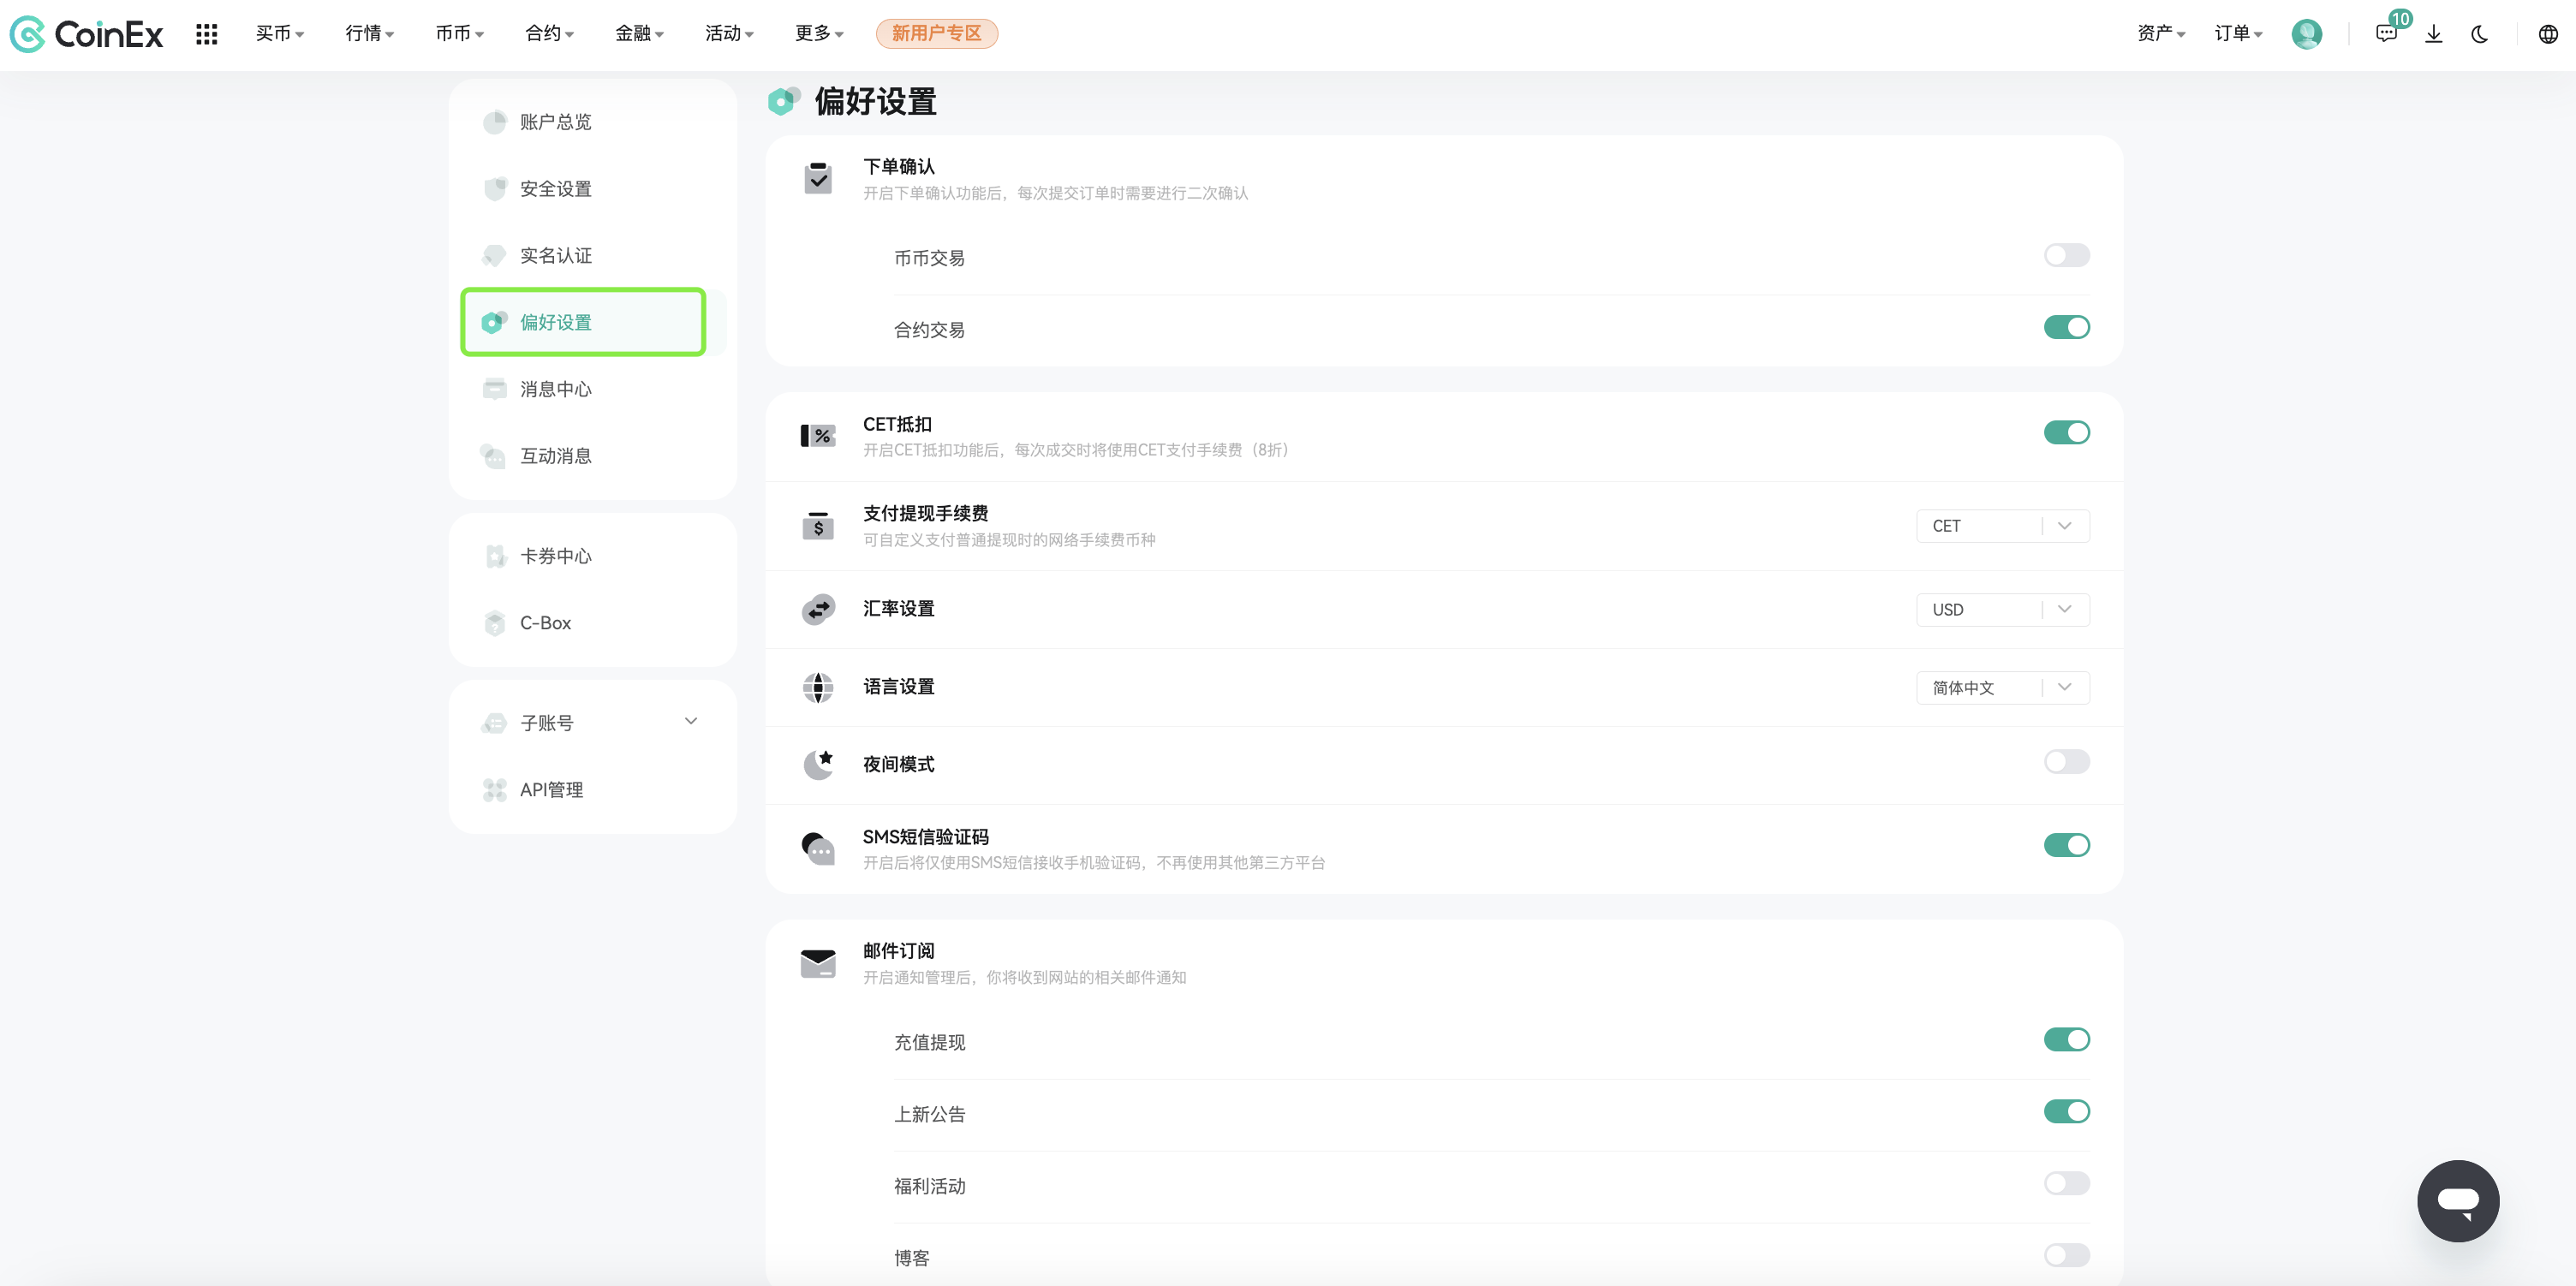The image size is (2576, 1286).
Task: Open the 行情 dropdown menu
Action: tap(370, 34)
